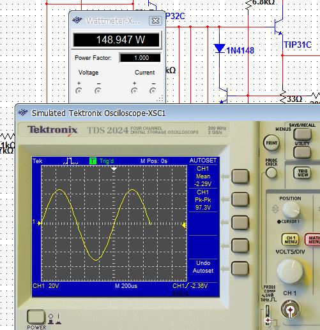Click the CH1 Pk-Pk 97.3V readout

click(x=203, y=199)
